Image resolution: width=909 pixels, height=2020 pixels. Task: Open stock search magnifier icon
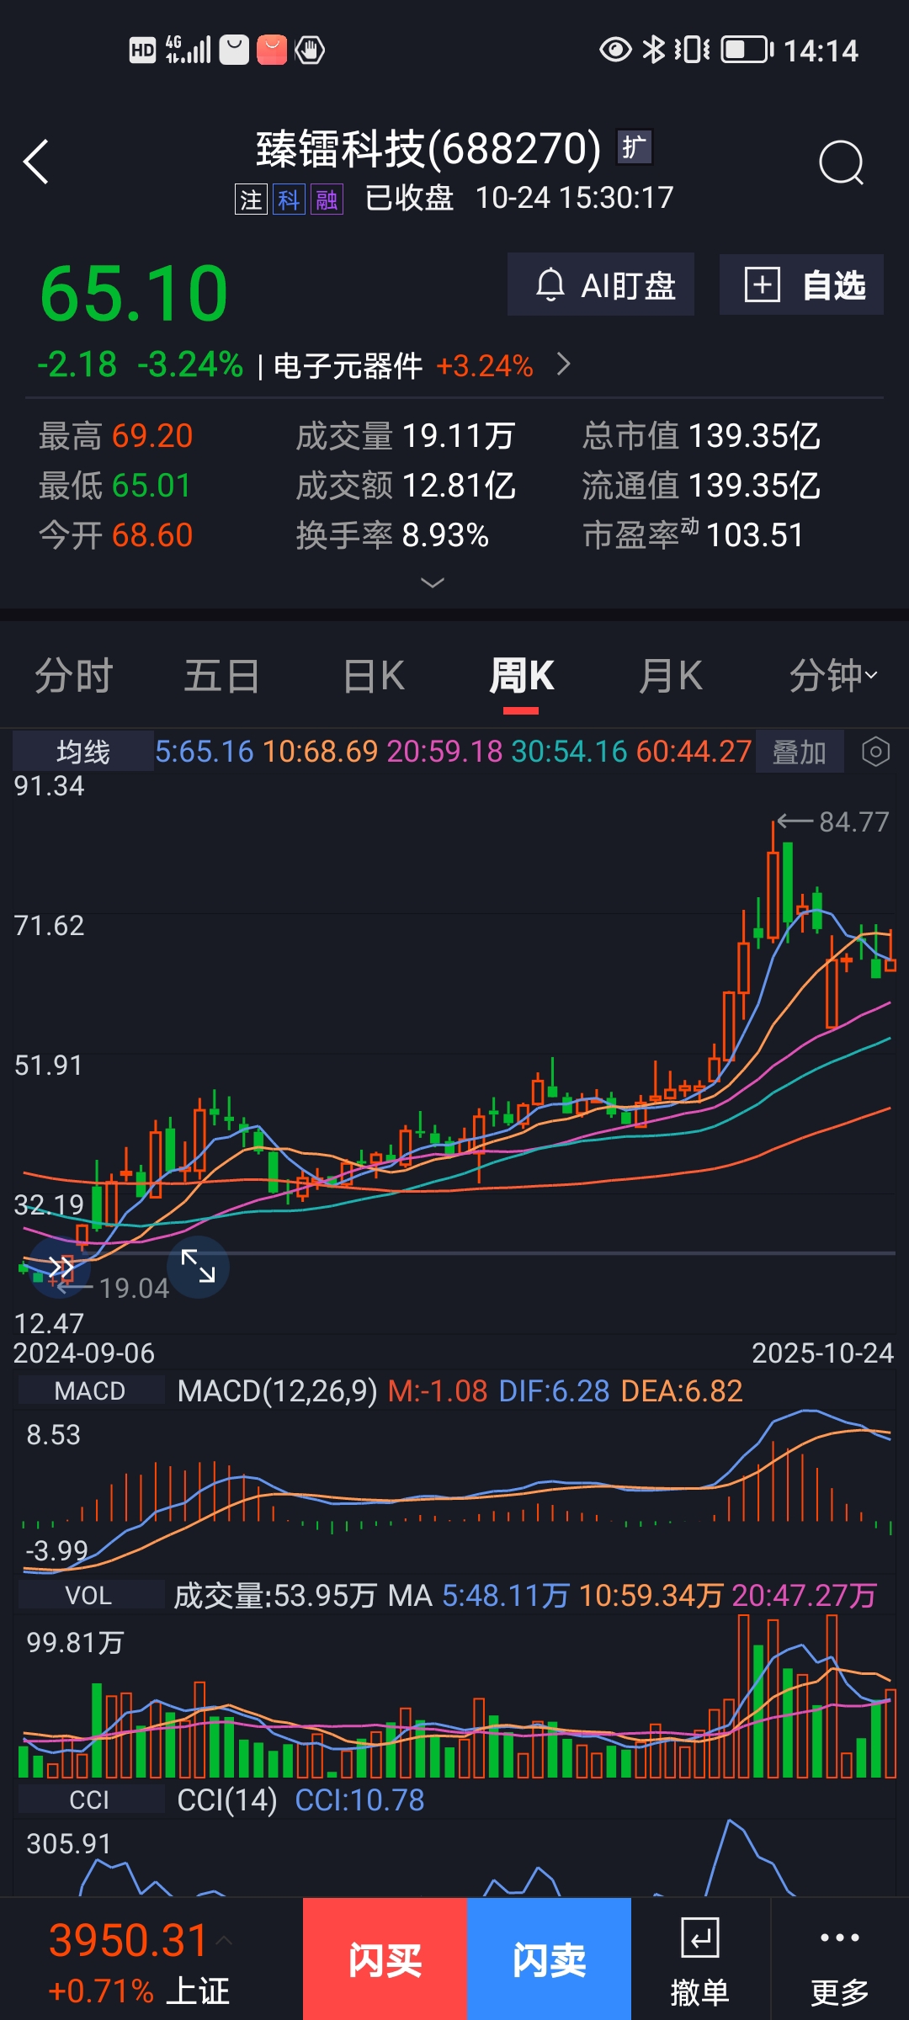tap(842, 162)
